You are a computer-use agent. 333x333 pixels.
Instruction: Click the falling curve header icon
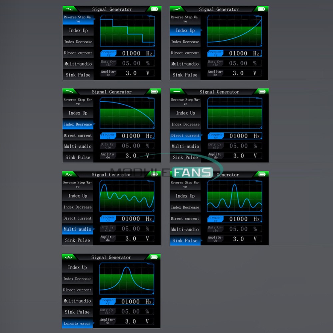(69, 91)
